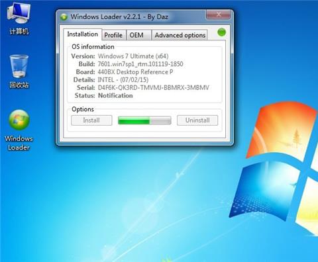Open the Profile tab
Screen dimensions: 318x262
pos(113,35)
